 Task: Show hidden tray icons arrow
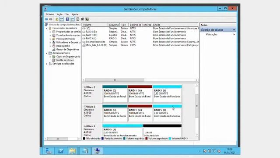(199, 151)
